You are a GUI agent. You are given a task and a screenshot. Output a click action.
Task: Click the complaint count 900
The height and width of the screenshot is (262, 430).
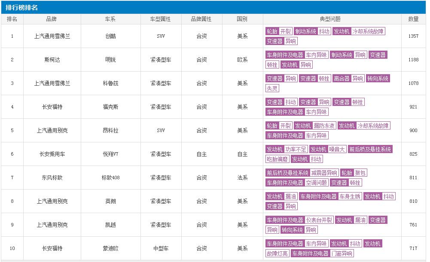[x=413, y=130]
